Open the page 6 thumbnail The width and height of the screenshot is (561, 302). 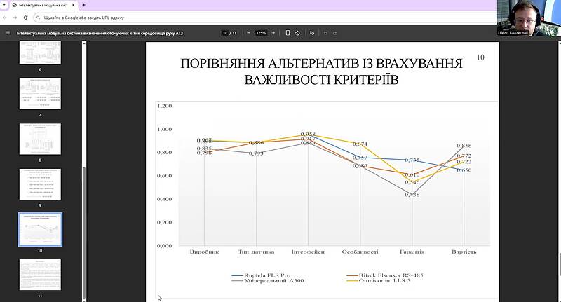tap(40, 53)
